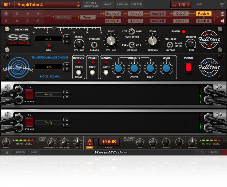
Task: Open the PRESET BROWSER
Action: [91, 5]
